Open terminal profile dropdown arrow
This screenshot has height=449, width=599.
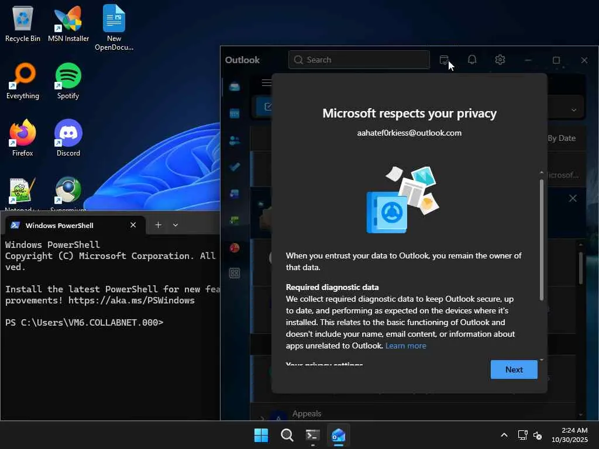coord(175,225)
